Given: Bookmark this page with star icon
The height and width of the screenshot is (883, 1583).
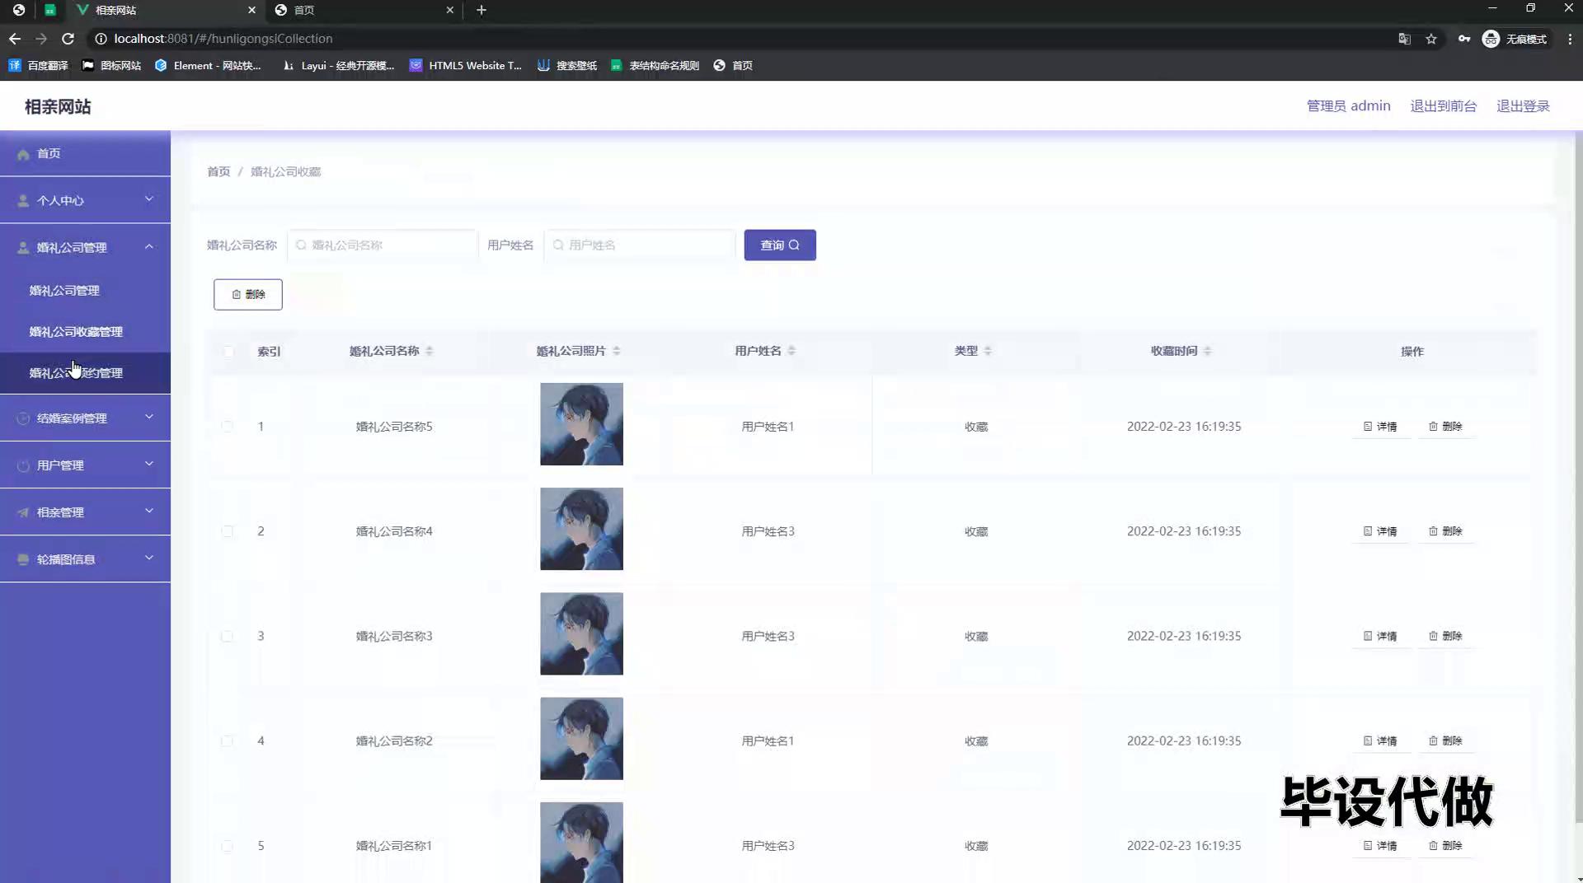Looking at the screenshot, I should [x=1431, y=39].
